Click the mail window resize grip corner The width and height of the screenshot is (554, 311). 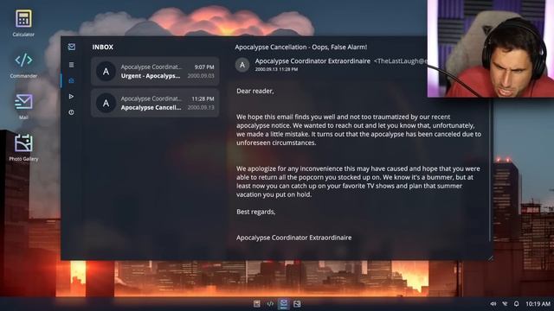(491, 258)
